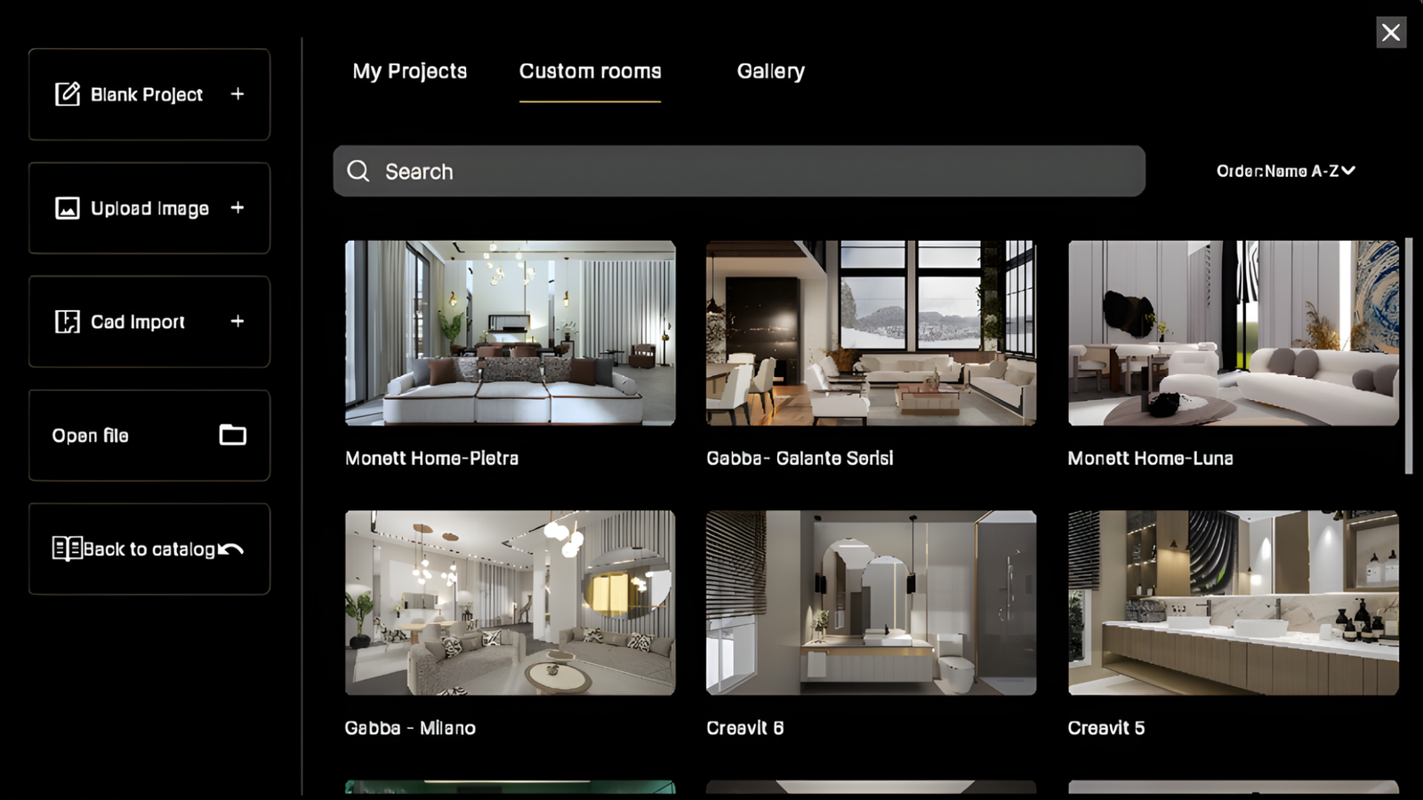
Task: Click the Back to catalog book icon
Action: tap(67, 548)
